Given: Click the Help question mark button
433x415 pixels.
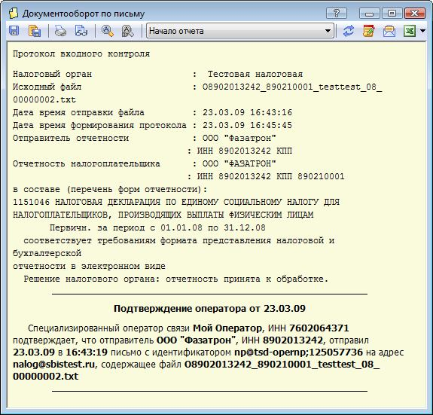Looking at the screenshot, I should [337, 14].
